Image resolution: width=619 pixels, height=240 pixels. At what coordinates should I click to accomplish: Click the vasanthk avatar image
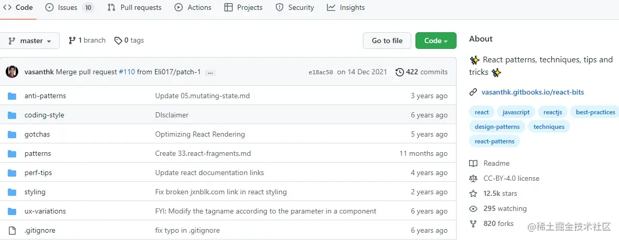point(12,72)
